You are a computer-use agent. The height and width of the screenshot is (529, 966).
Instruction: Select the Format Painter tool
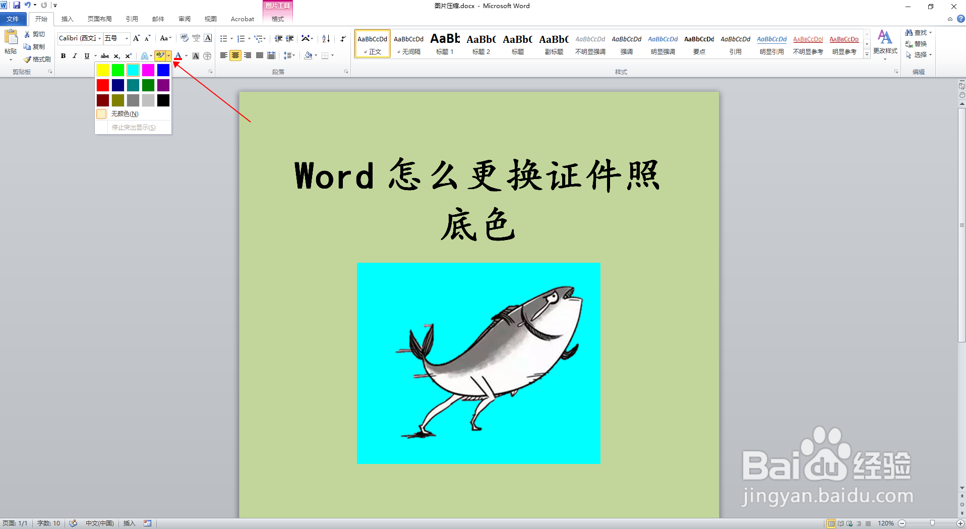[x=36, y=59]
